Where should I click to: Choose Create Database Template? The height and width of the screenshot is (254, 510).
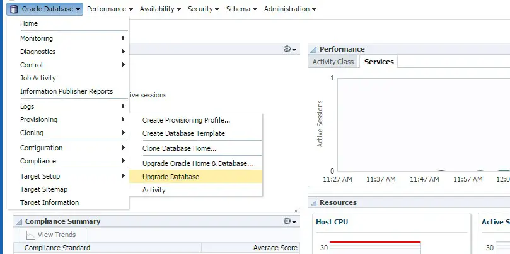click(196, 134)
